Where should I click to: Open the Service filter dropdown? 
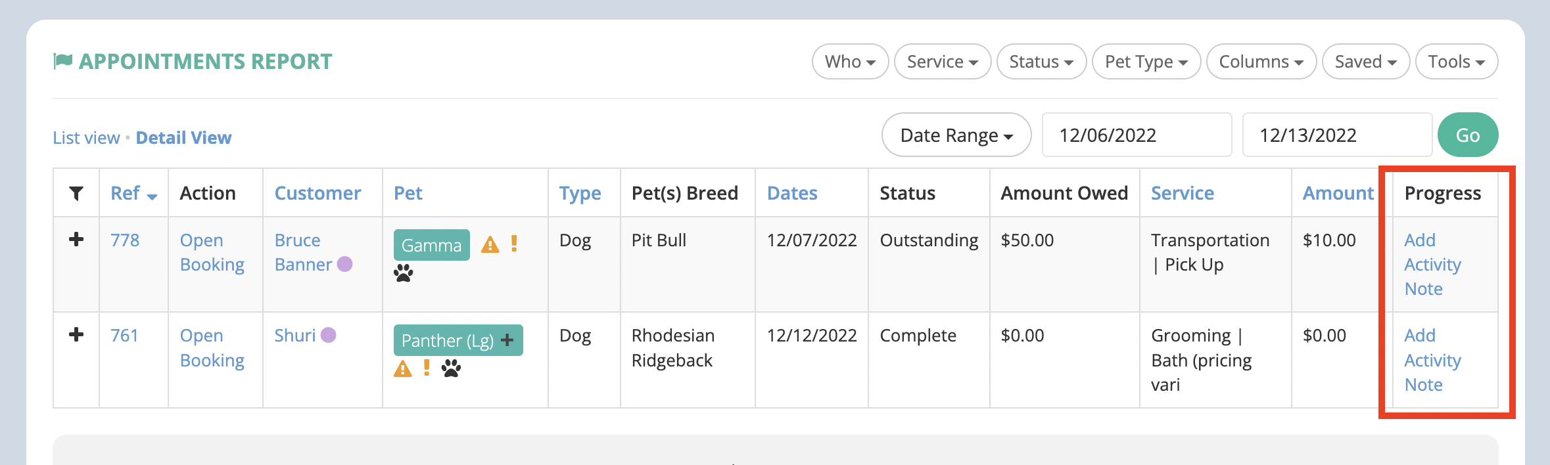[943, 62]
